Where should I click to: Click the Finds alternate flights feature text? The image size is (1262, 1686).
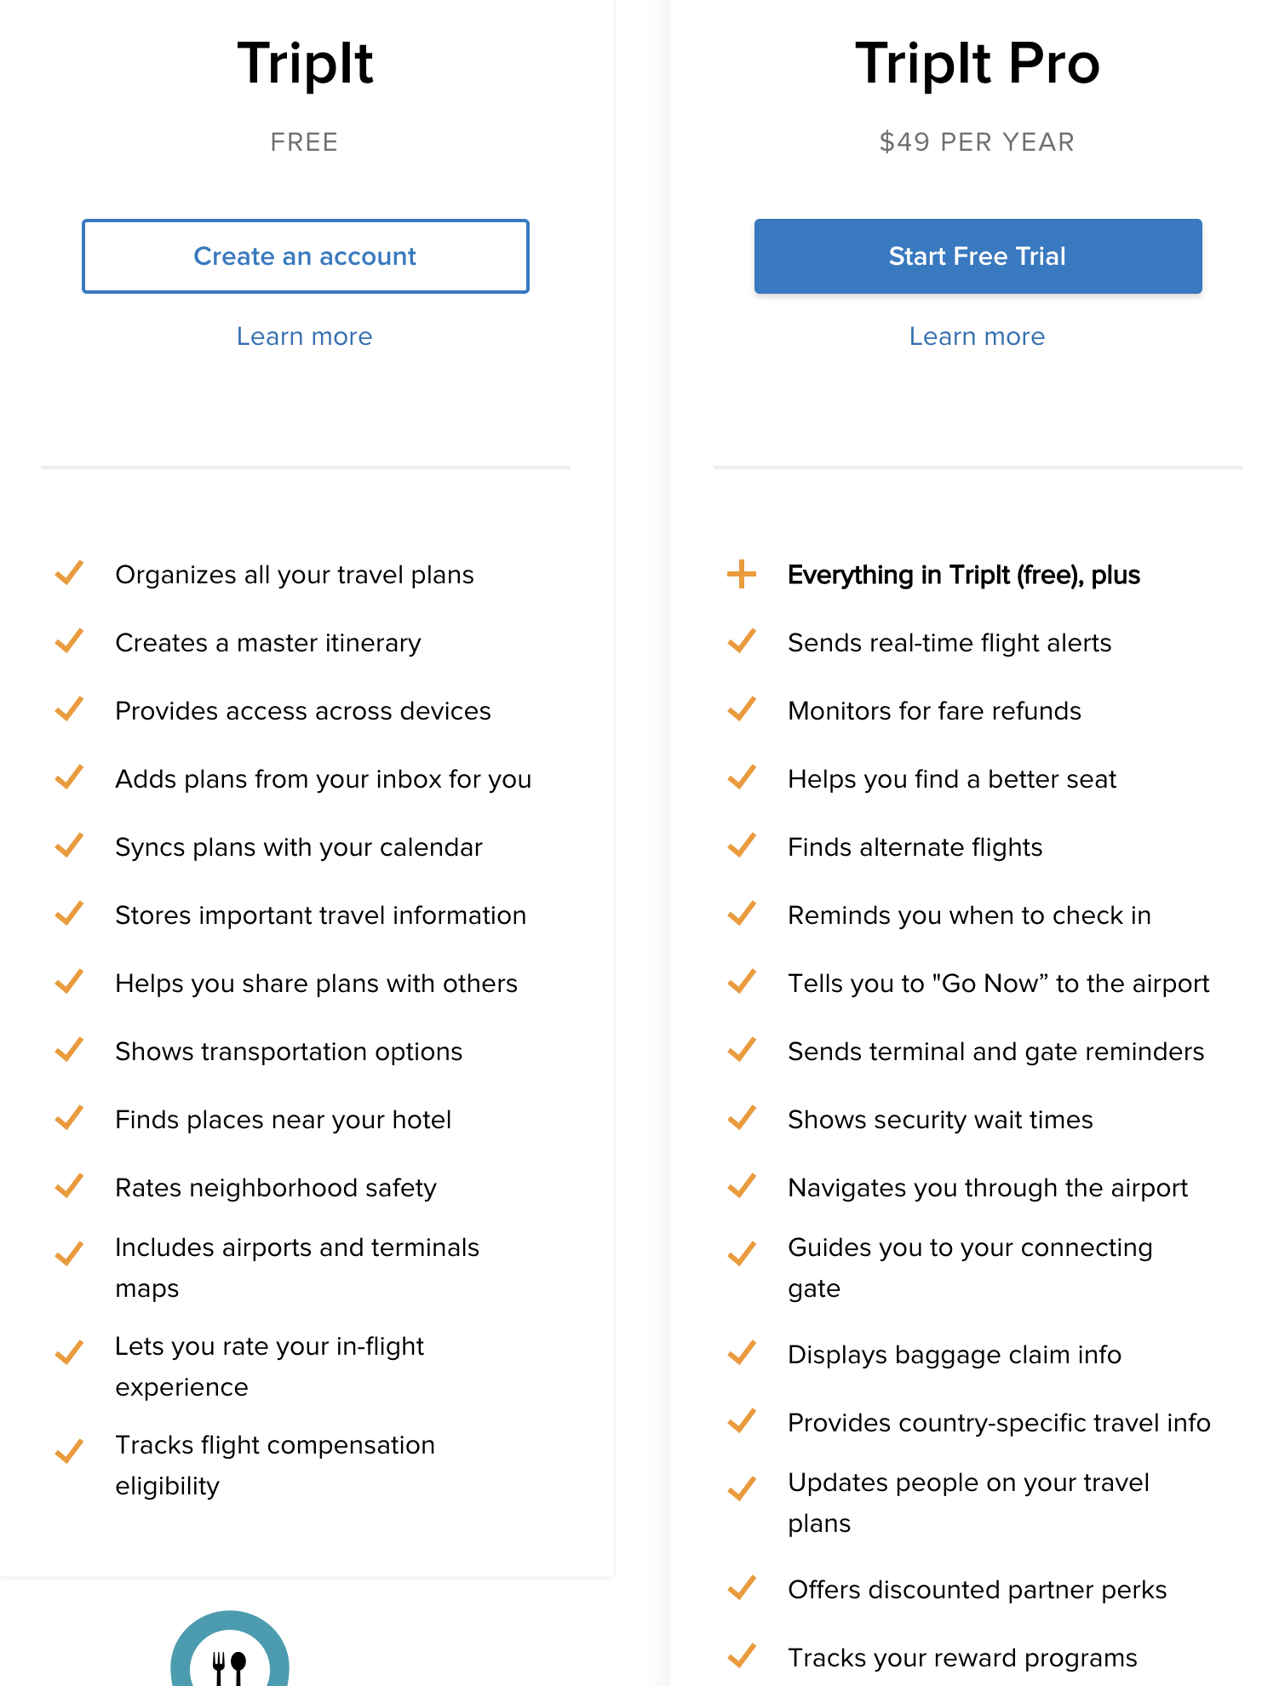pos(915,847)
